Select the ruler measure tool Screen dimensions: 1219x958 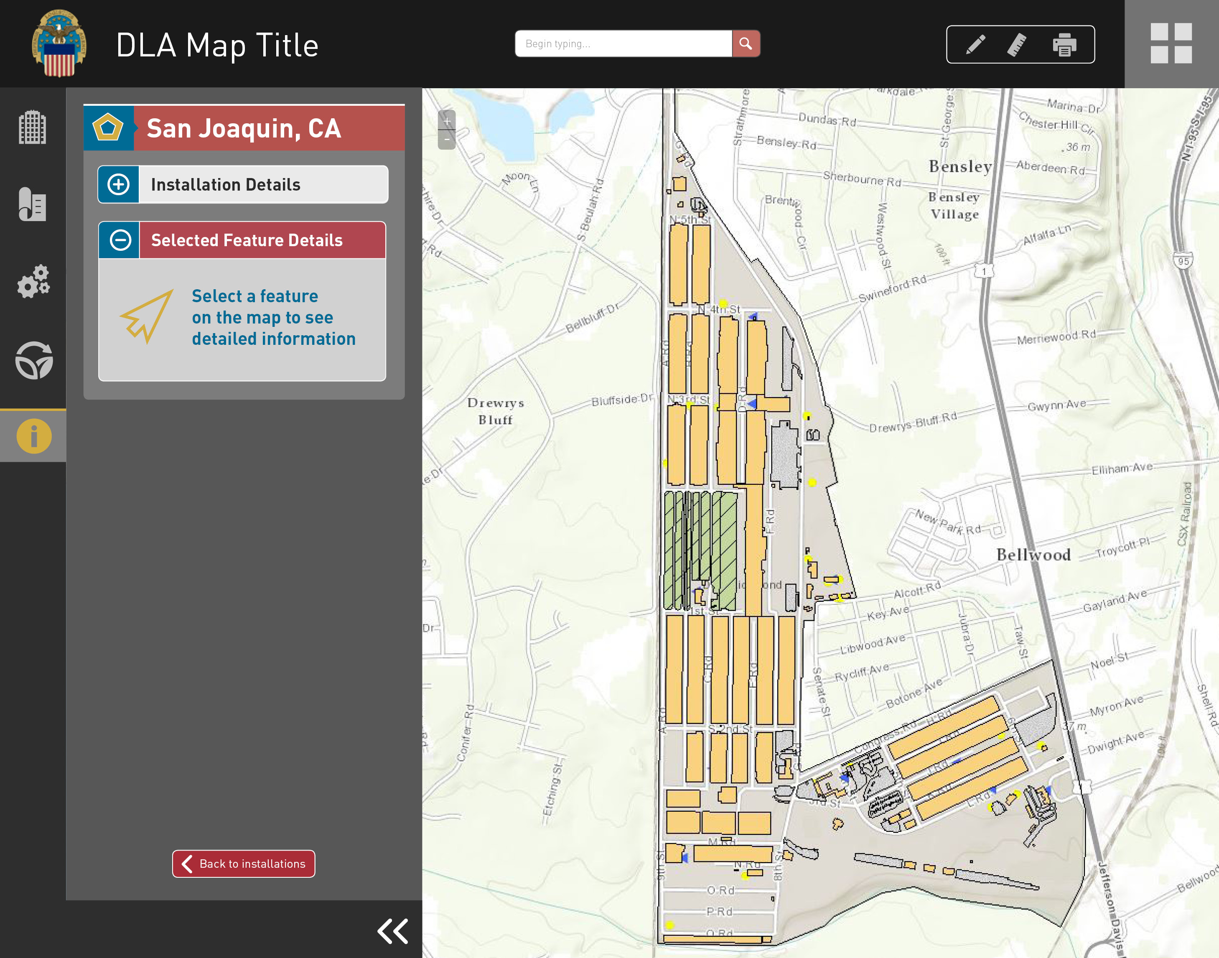(1017, 44)
